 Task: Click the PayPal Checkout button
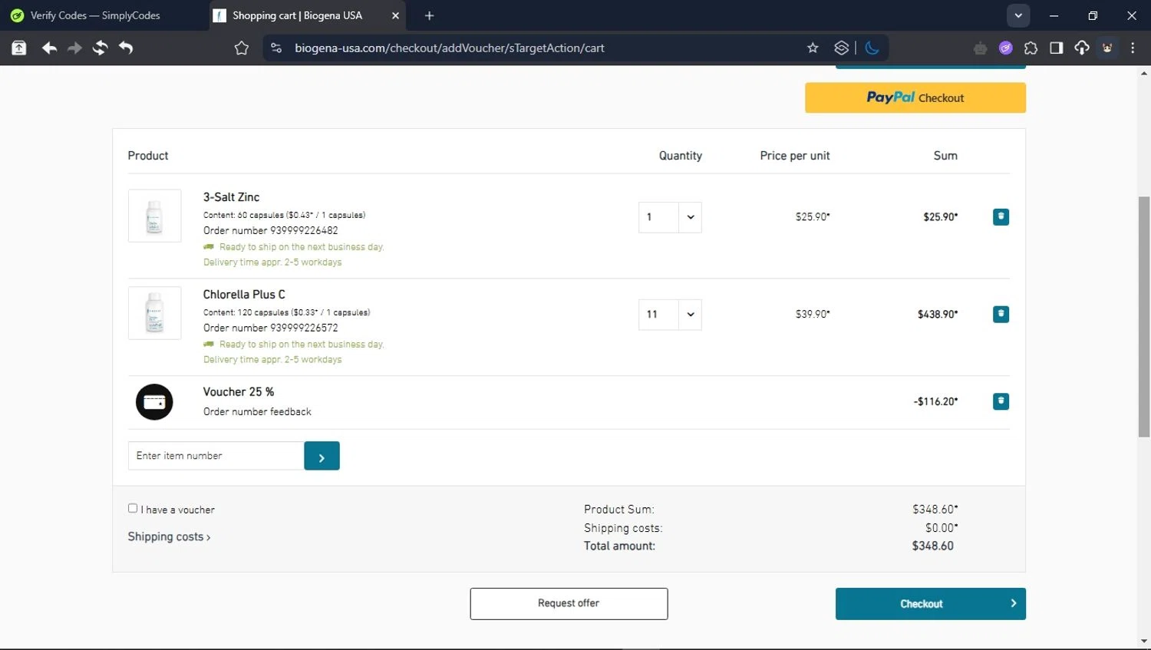(x=915, y=97)
